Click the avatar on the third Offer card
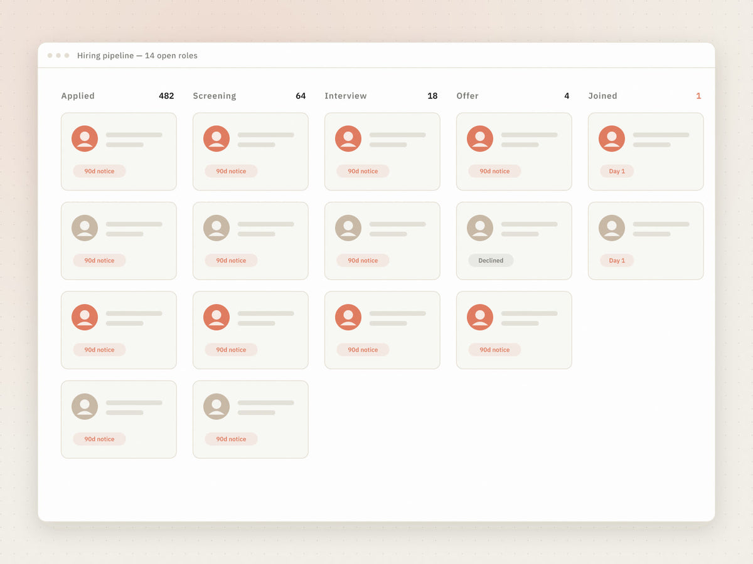Image resolution: width=753 pixels, height=564 pixels. pyautogui.click(x=480, y=317)
